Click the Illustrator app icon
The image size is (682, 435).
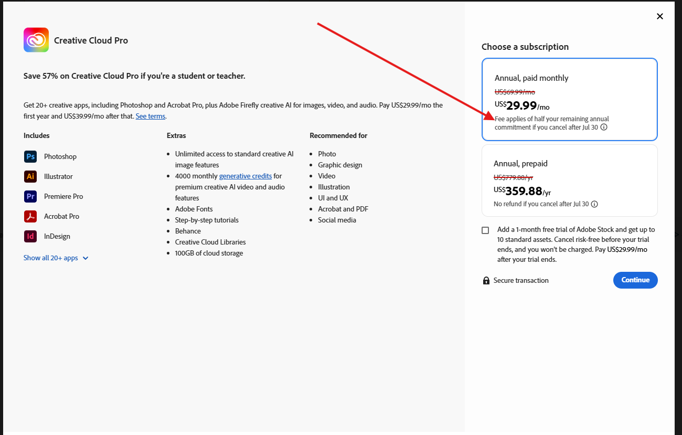click(x=30, y=176)
